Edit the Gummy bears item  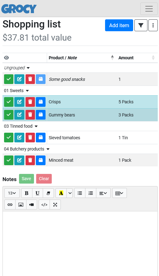(x=19, y=115)
